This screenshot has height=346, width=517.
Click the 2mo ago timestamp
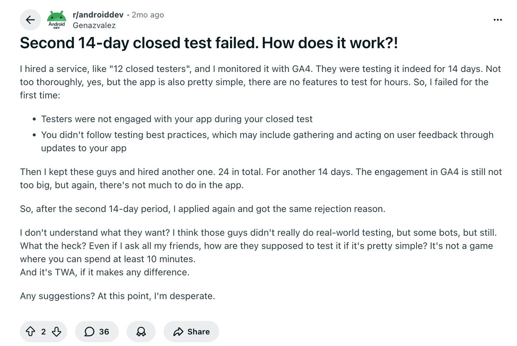tap(146, 14)
